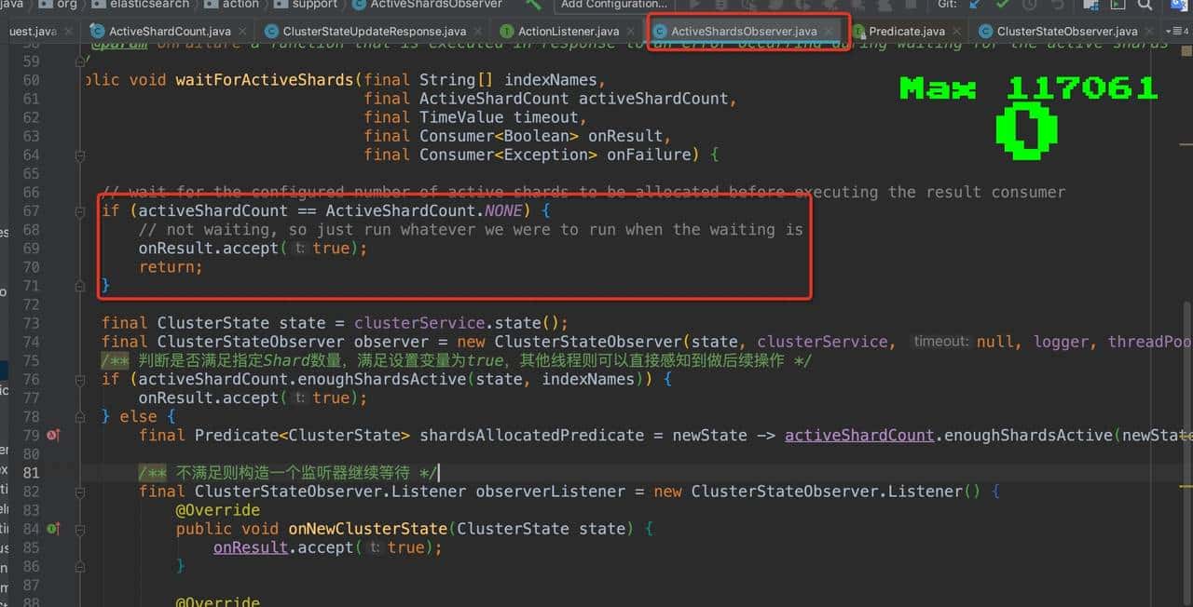
Task: Toggle the fold marker on line 78
Action: pos(80,416)
